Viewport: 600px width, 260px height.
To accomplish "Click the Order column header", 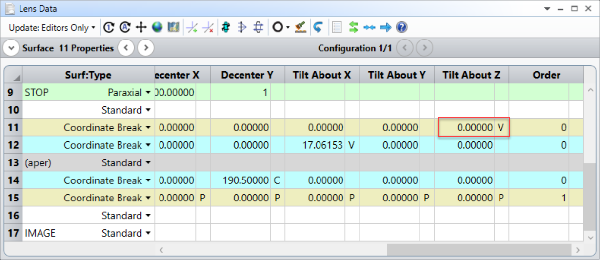I will pos(546,75).
